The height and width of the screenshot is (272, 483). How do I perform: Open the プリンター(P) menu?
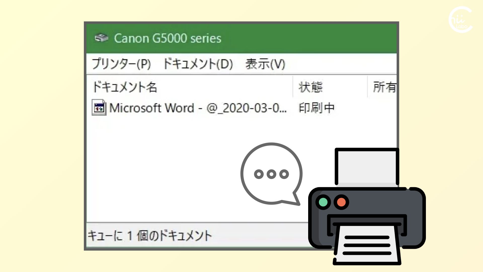(x=122, y=64)
